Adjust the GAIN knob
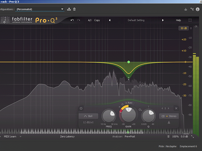 click(x=129, y=114)
